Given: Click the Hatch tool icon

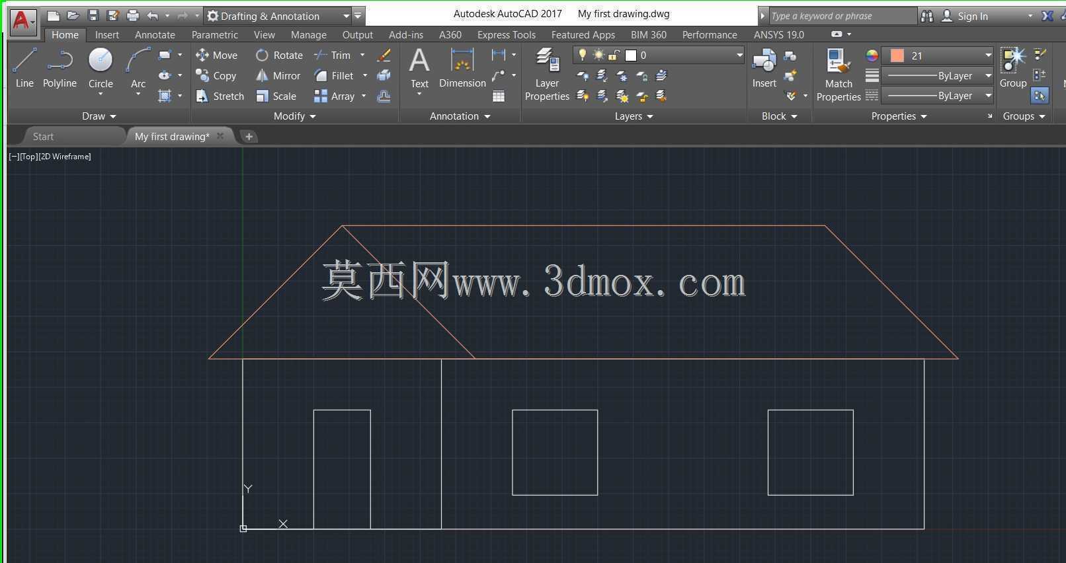Looking at the screenshot, I should (x=165, y=96).
